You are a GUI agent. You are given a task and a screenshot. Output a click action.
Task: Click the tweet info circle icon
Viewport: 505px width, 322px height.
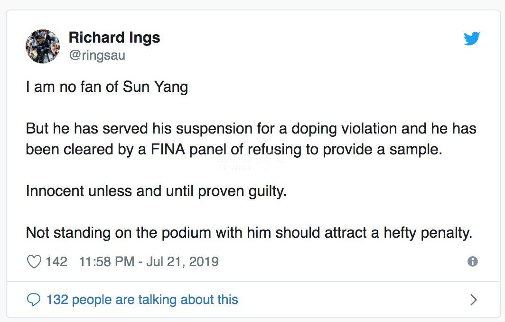[x=472, y=261]
